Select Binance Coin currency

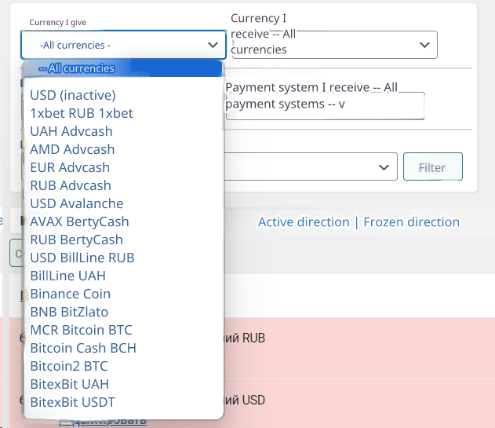70,294
